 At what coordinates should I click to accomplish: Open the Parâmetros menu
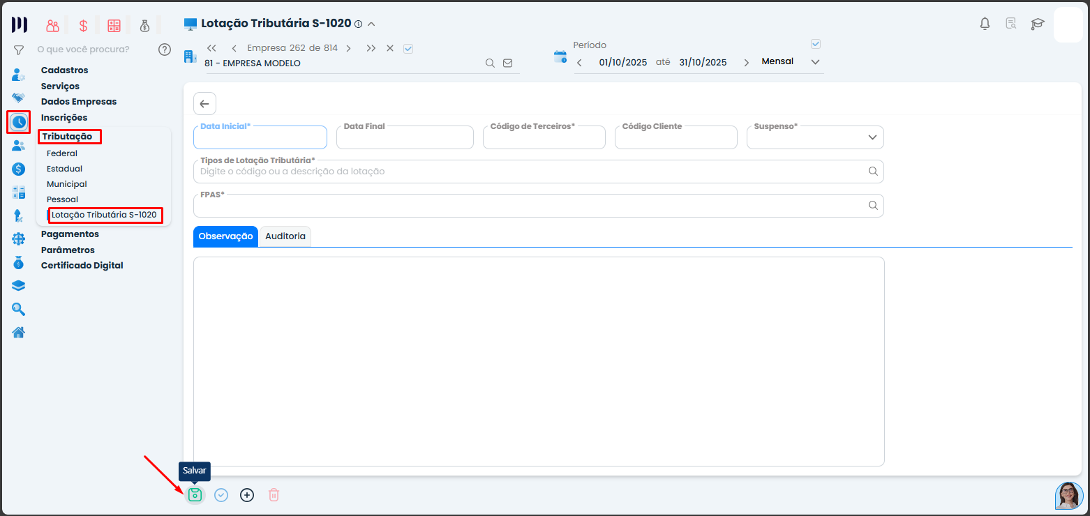point(68,250)
